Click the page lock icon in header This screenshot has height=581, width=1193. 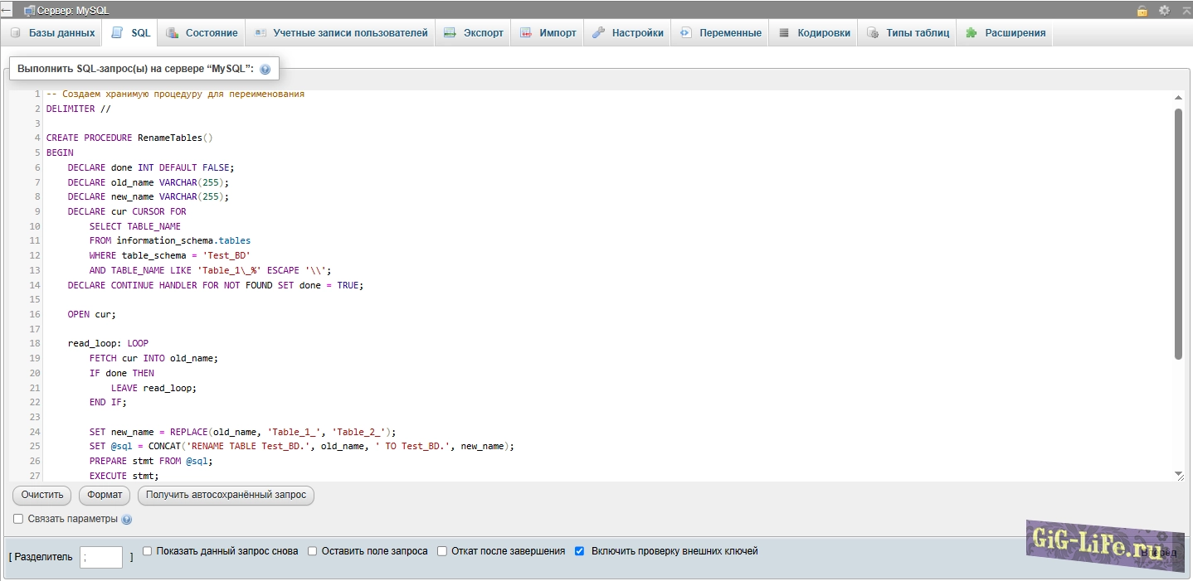(x=1142, y=11)
